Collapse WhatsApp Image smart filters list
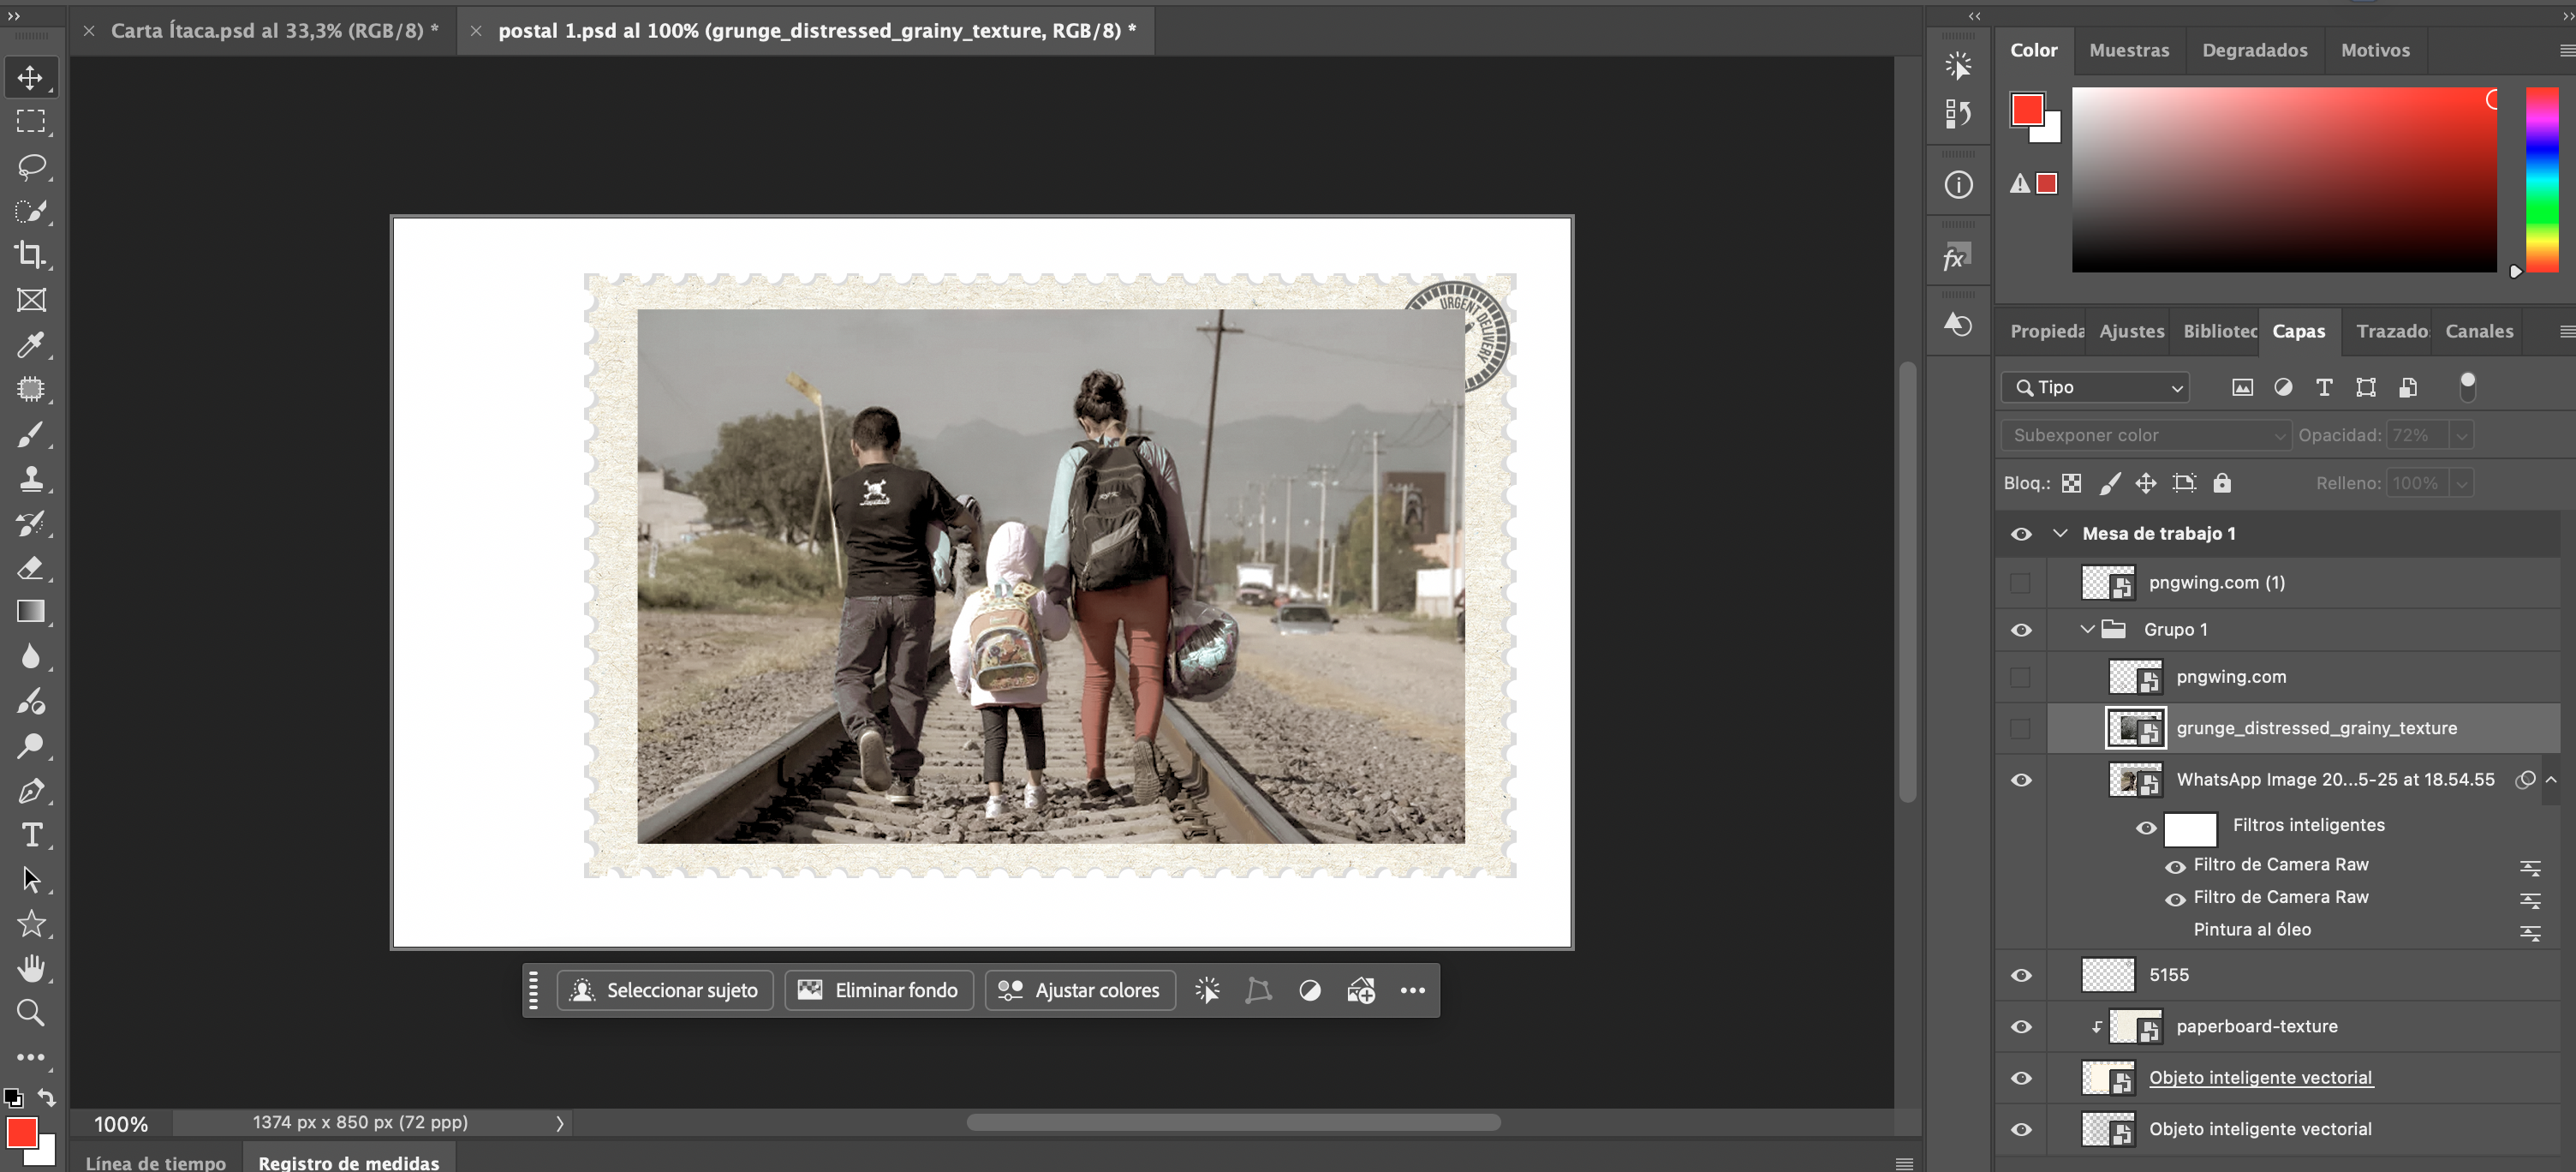Viewport: 2576px width, 1172px height. tap(2551, 779)
